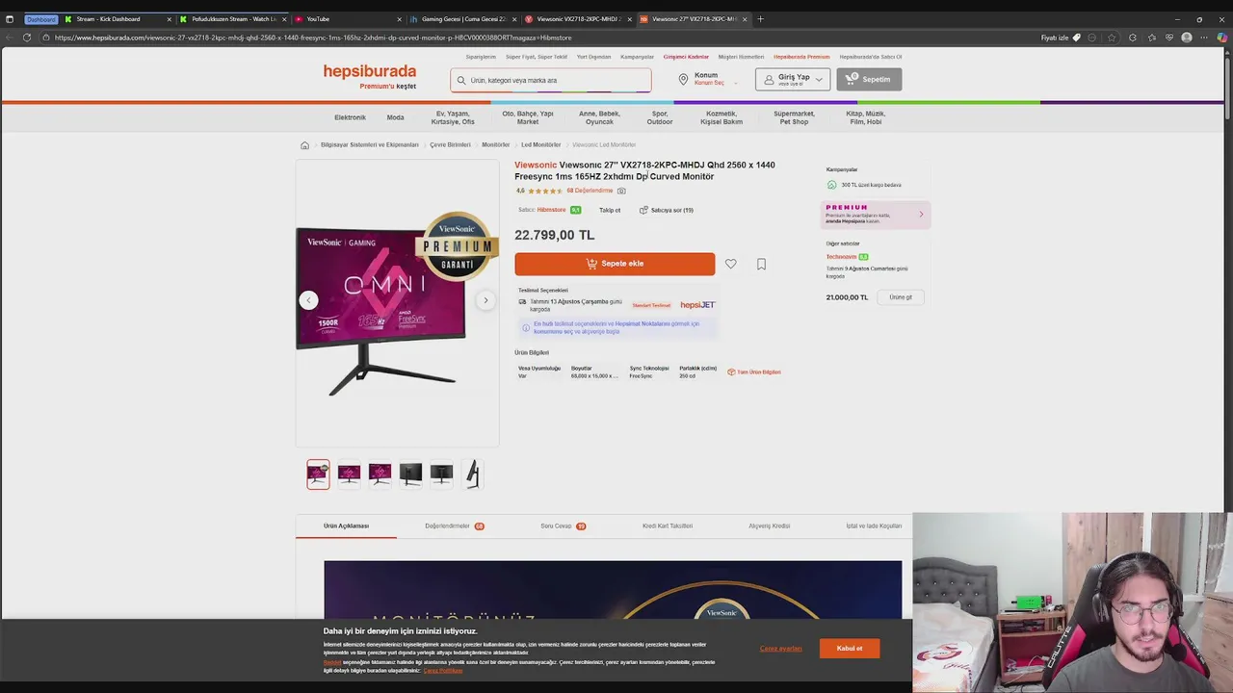Switch to Gaming Gecesi browser tab

(463, 19)
